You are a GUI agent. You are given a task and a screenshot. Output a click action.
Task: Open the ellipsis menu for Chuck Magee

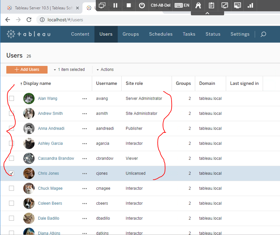[85, 188]
